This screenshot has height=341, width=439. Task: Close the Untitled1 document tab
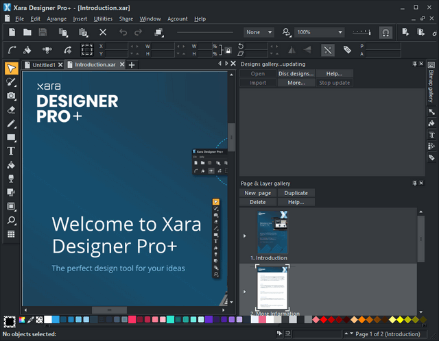click(x=60, y=65)
